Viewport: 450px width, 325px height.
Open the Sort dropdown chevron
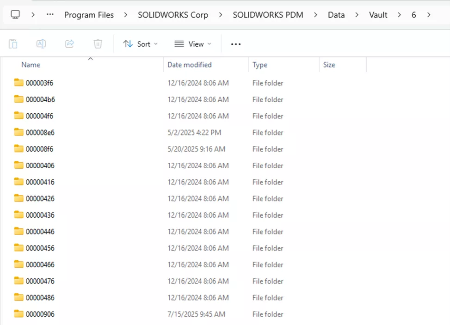point(155,44)
